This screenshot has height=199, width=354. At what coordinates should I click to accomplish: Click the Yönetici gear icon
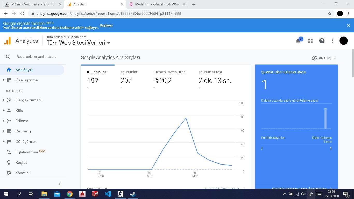tap(9, 173)
